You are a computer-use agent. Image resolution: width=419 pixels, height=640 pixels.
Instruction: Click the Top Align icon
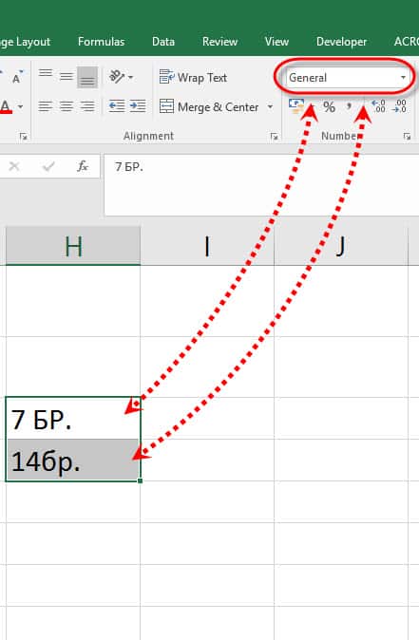tap(46, 76)
